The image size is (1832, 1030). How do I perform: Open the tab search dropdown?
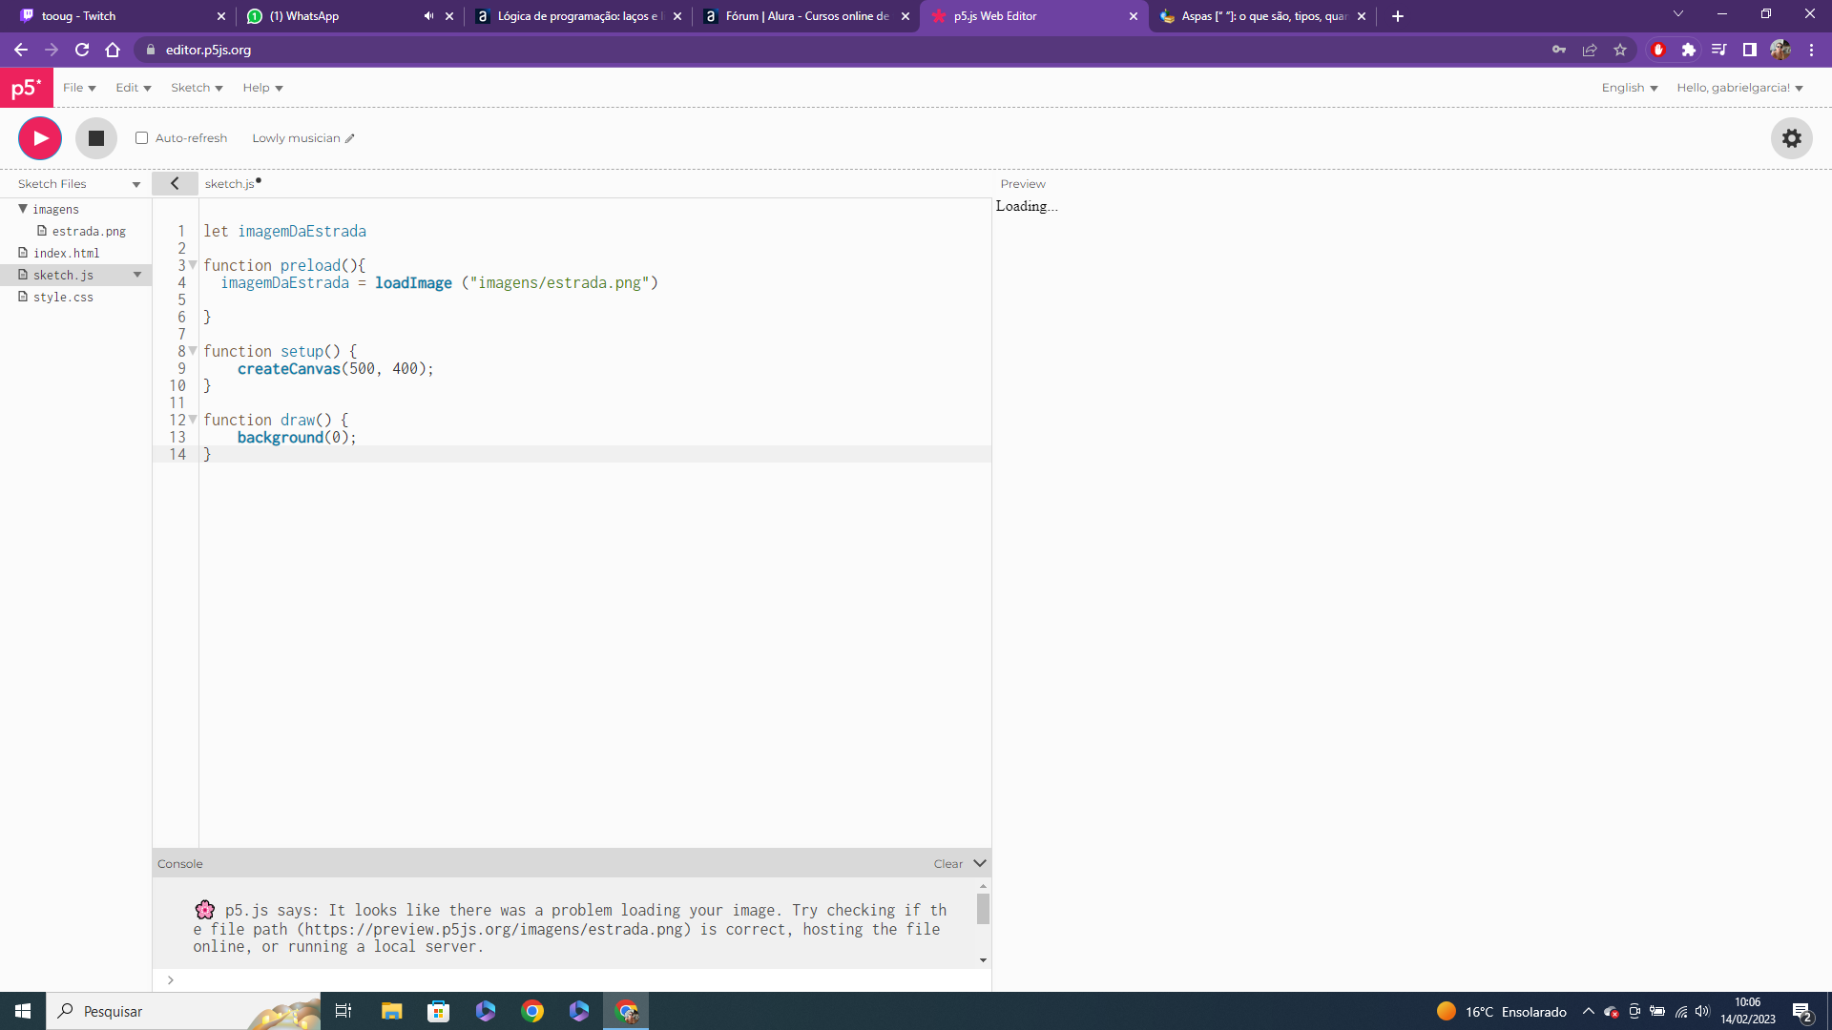pyautogui.click(x=1678, y=14)
